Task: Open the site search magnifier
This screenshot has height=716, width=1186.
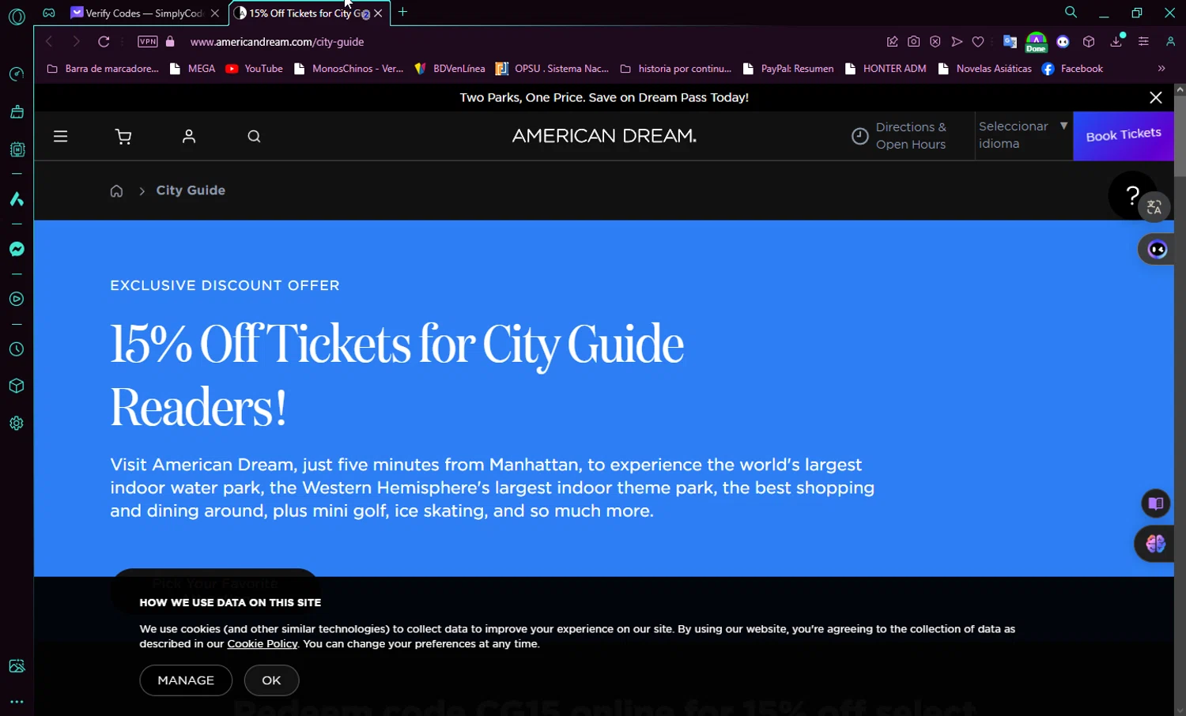Action: [x=254, y=137]
